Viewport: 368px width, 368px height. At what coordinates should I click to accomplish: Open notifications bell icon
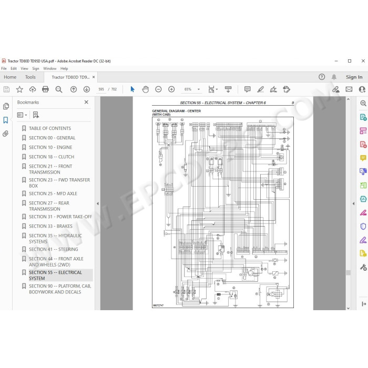pos(334,77)
